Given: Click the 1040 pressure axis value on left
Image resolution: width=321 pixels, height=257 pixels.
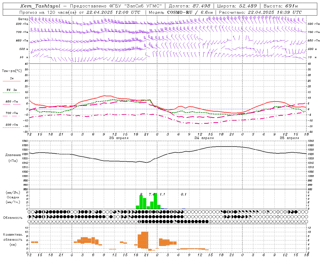Looking at the screenshot, I should (25, 141).
